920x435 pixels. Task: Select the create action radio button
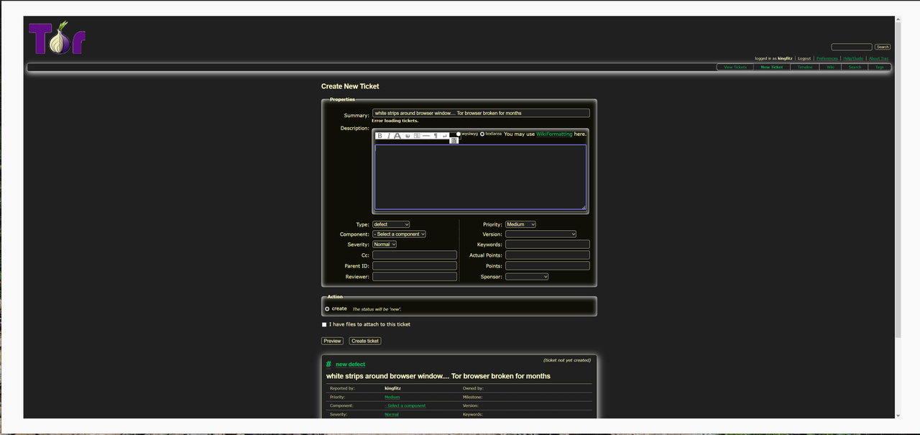pyautogui.click(x=327, y=309)
